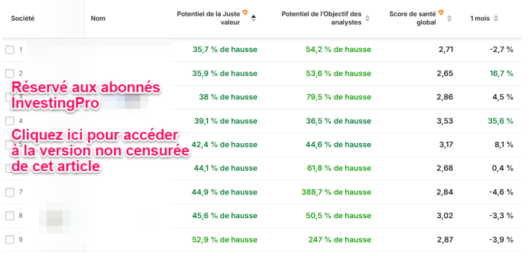530x256 pixels.
Task: Click the 388,7 % de hausse cell
Action: pyautogui.click(x=338, y=192)
